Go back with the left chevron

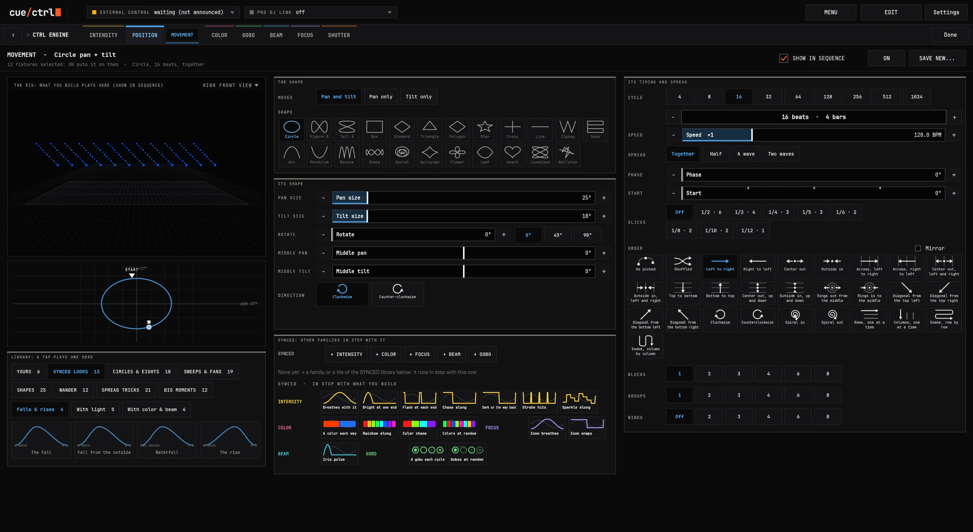tap(13, 35)
